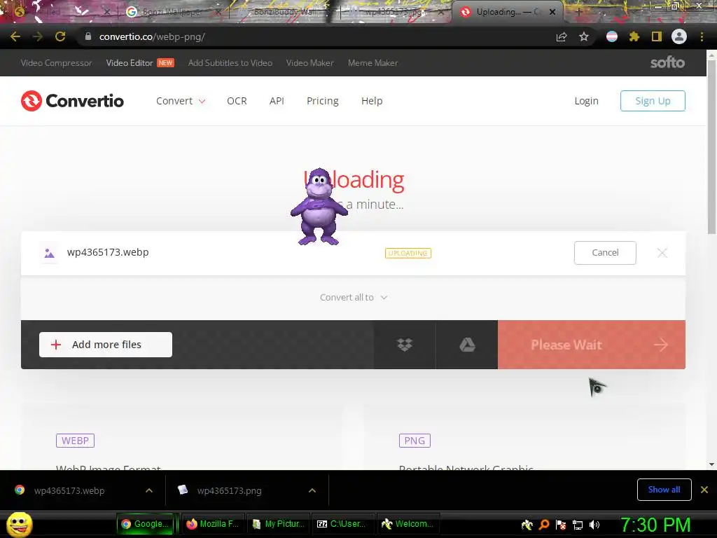
Task: Click the Sign Up button
Action: pyautogui.click(x=653, y=101)
